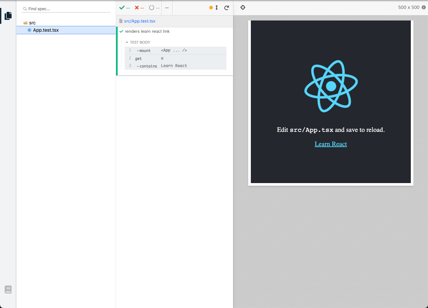
Task: Open the src/App.test.tsx file link
Action: tap(140, 21)
